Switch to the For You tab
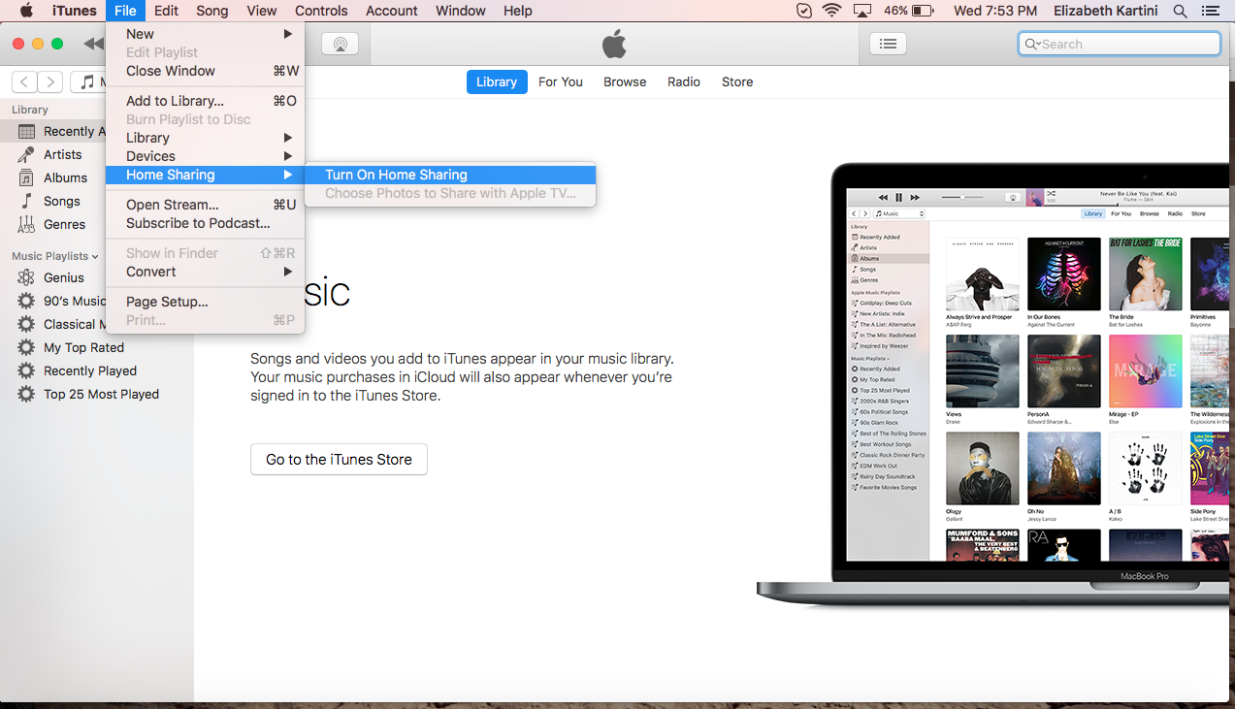 [561, 82]
